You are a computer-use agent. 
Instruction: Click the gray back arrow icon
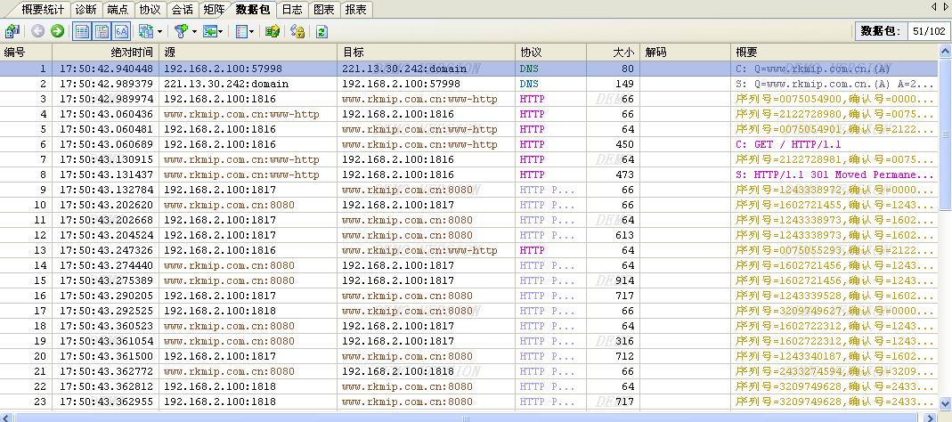tap(37, 31)
